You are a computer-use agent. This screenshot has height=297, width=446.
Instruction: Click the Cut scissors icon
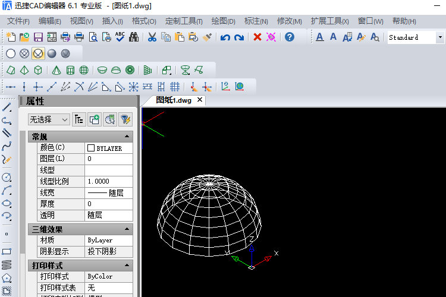[x=152, y=37]
